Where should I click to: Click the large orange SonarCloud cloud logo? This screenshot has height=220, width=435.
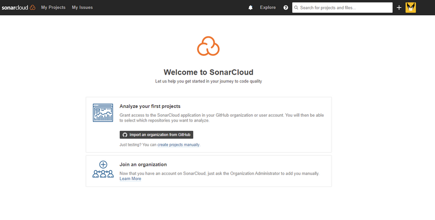click(208, 46)
